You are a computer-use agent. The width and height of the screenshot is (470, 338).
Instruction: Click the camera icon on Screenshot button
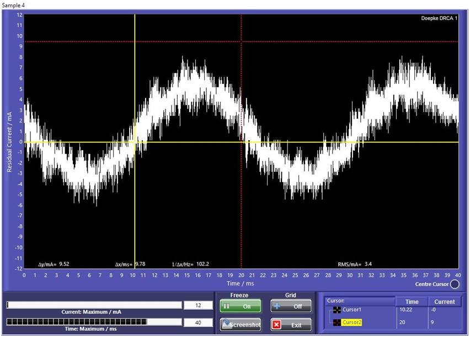[x=226, y=325]
